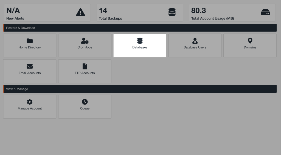Viewport: 281px width, 155px height.
Task: Click the New Alerts label
Action: coord(15,18)
